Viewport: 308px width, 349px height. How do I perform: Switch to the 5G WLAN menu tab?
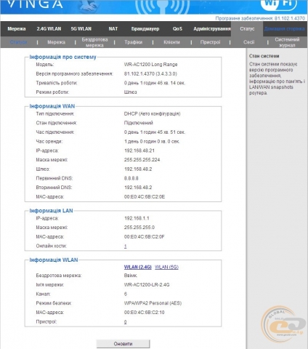point(81,29)
